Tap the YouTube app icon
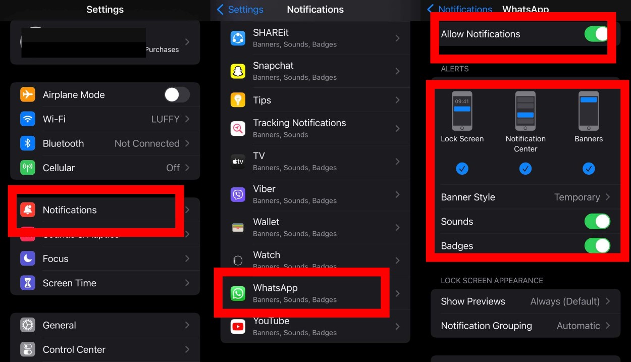The width and height of the screenshot is (631, 362). pyautogui.click(x=238, y=326)
